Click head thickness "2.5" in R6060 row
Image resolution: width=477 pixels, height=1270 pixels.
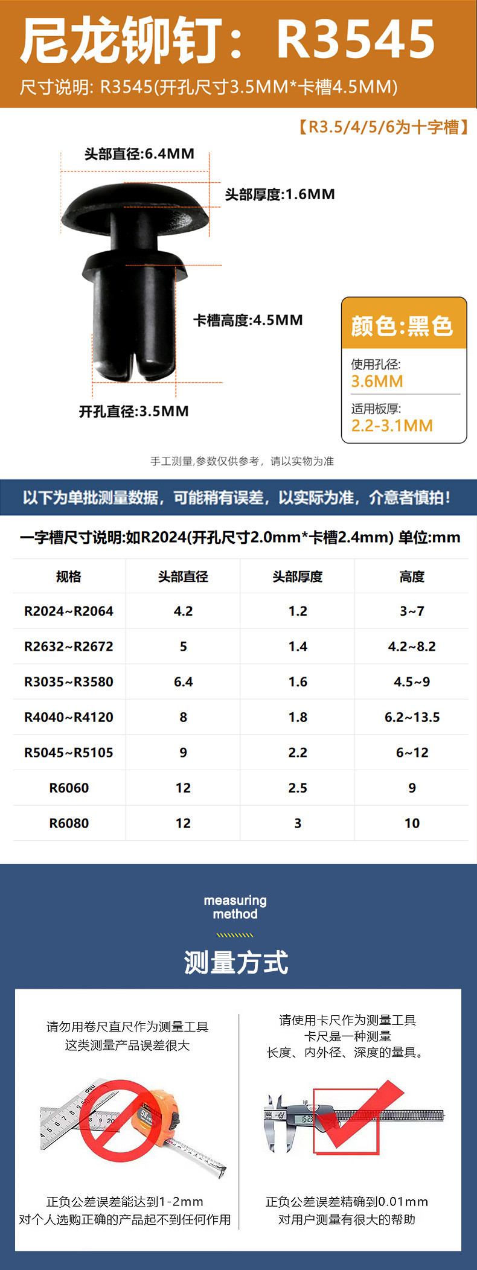coord(298,788)
